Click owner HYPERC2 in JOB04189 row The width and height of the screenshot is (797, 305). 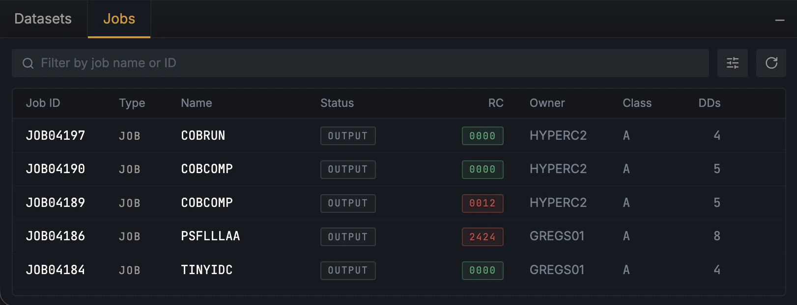pyautogui.click(x=558, y=203)
